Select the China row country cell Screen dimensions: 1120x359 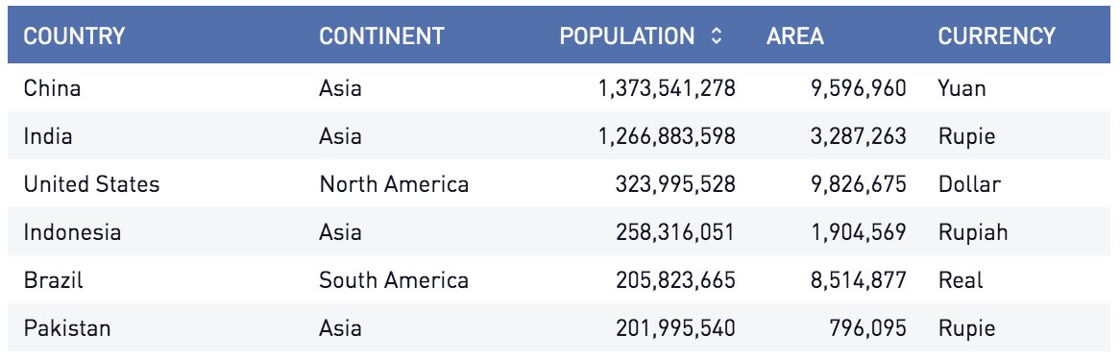(x=52, y=87)
